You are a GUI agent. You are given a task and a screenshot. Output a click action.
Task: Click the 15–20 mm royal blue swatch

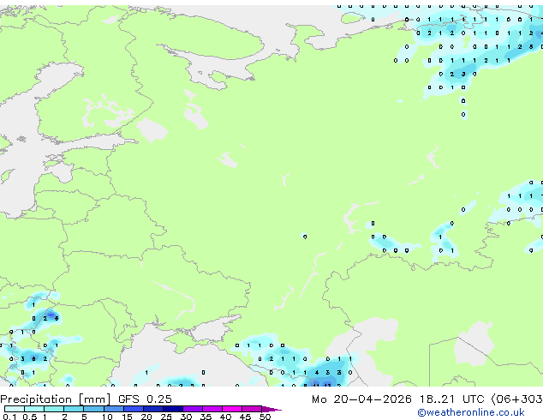[x=134, y=409]
